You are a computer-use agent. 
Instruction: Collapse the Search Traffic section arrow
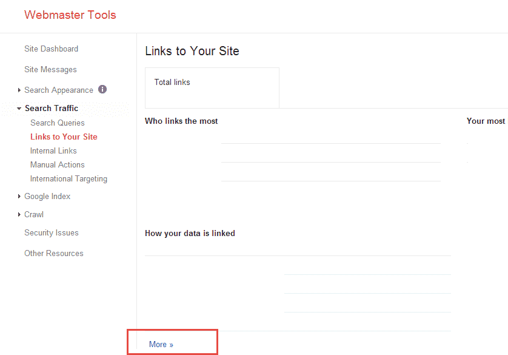19,109
